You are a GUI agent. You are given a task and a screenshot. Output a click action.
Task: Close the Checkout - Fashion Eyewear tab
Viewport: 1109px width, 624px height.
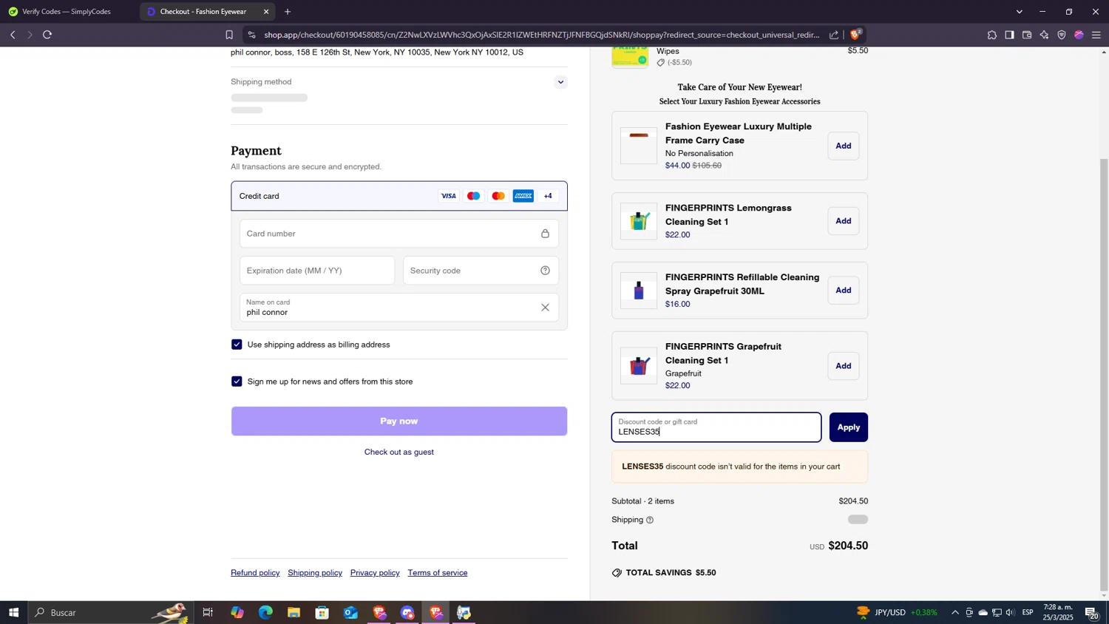coord(266,11)
